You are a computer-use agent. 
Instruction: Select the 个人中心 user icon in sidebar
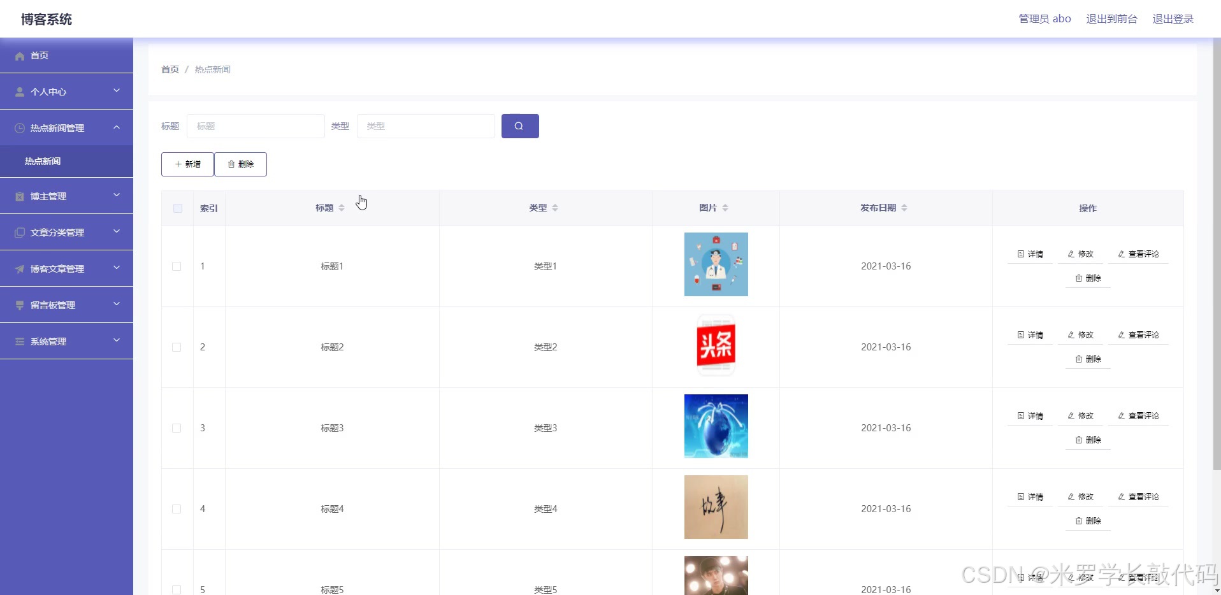[20, 91]
